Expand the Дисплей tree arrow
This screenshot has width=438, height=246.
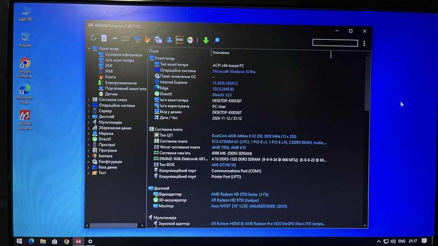point(89,117)
